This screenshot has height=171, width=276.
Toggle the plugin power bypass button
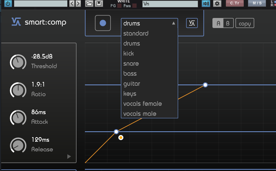(x=8, y=3)
